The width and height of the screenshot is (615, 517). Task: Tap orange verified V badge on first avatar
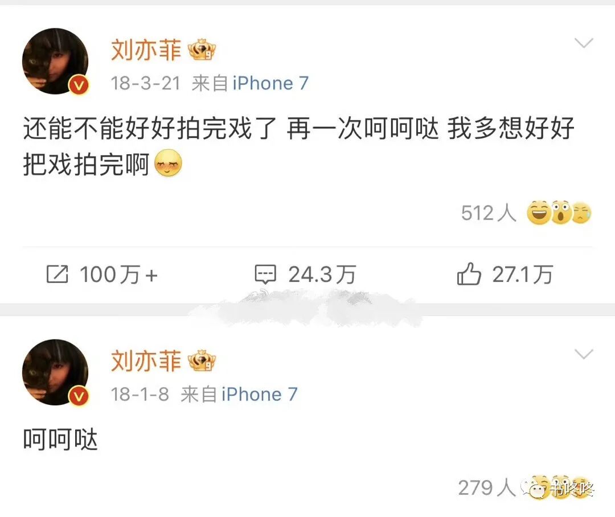click(79, 85)
